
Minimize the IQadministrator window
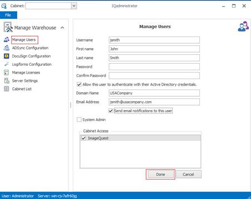(x=224, y=6)
